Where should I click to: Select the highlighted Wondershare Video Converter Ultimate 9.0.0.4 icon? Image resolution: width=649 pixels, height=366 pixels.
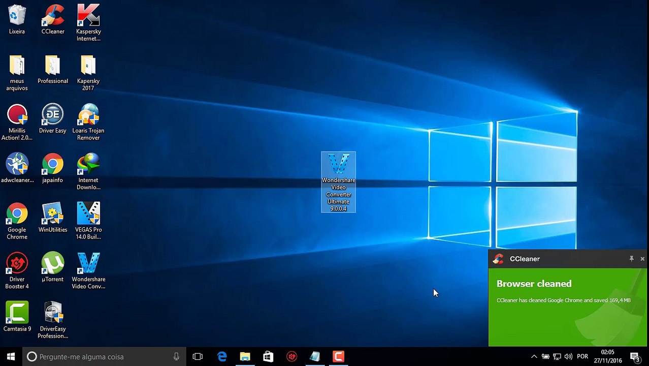pos(338,182)
